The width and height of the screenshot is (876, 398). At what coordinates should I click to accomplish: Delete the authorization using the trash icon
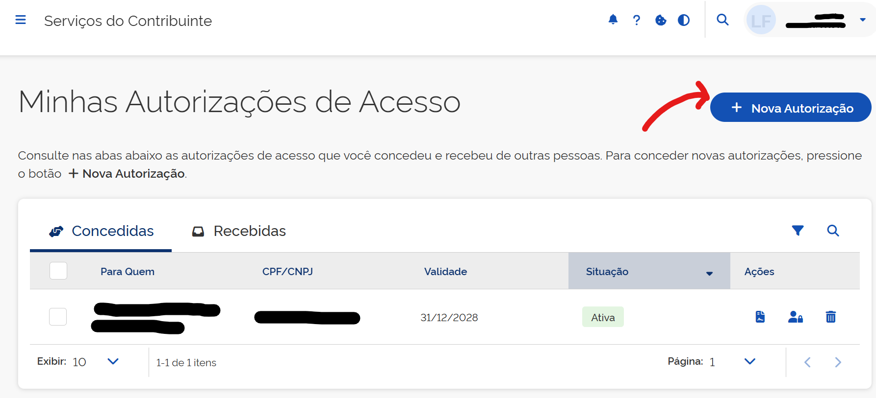[x=831, y=317]
